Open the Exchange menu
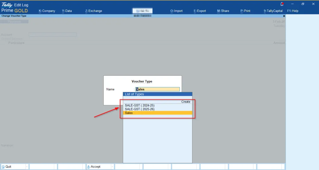 (x=93, y=11)
